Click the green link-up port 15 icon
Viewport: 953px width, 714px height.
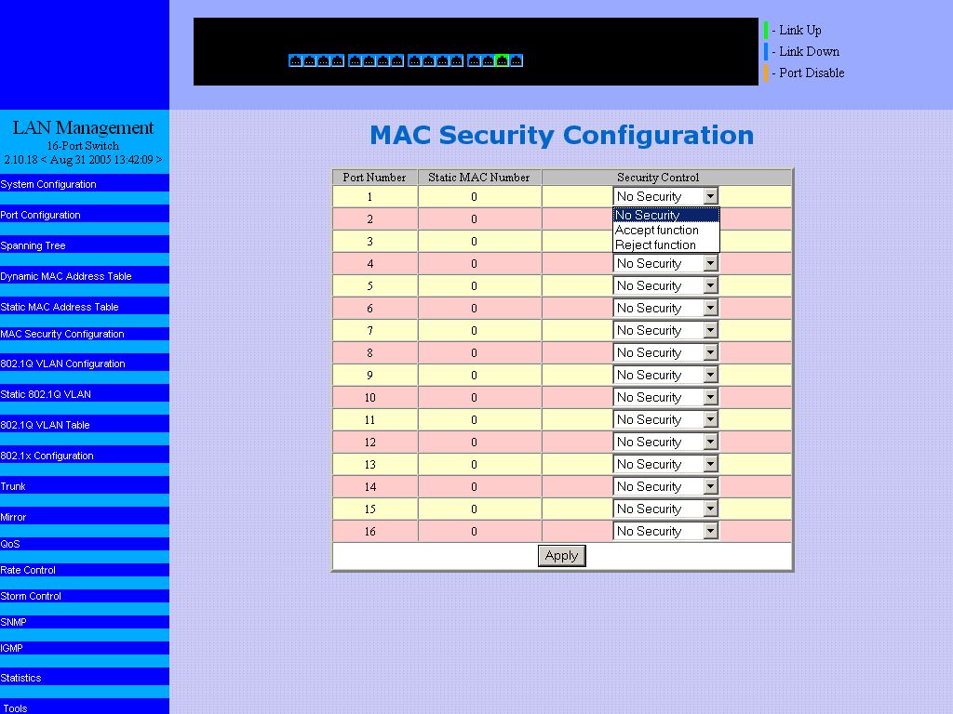click(503, 61)
